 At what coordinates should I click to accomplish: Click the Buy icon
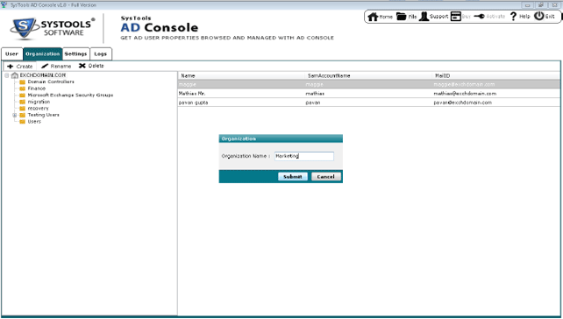[x=456, y=17]
